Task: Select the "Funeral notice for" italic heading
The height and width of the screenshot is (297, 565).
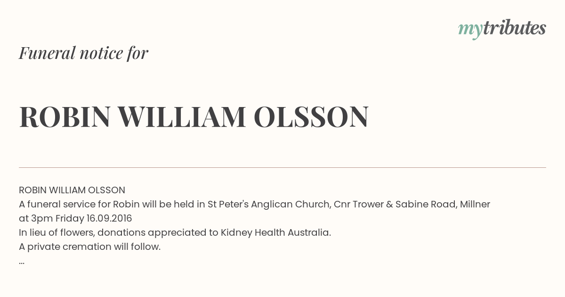Action: click(83, 53)
